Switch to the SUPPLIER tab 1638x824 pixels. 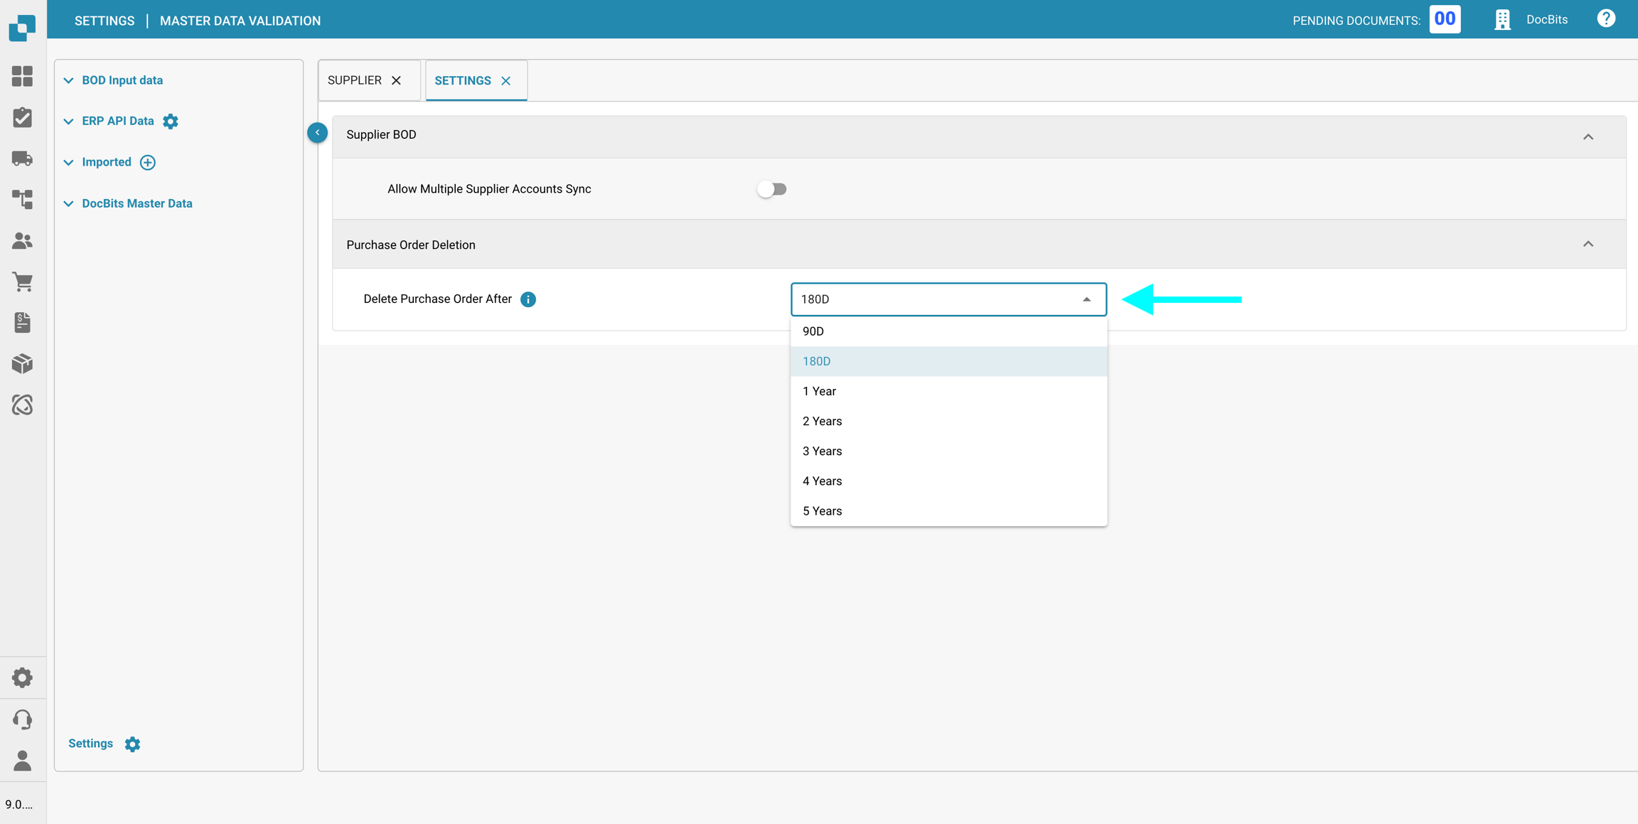point(355,80)
